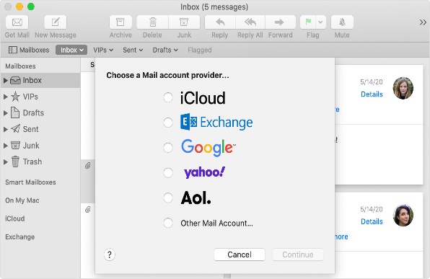
Task: Mark message as Junk
Action: (x=184, y=22)
